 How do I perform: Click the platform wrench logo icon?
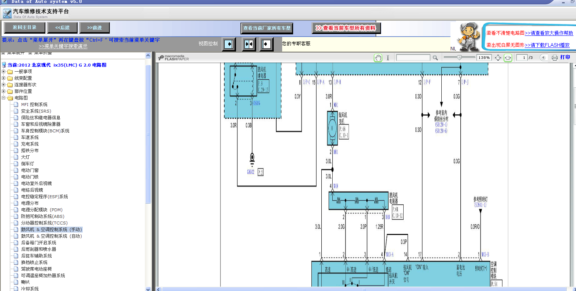(x=7, y=14)
